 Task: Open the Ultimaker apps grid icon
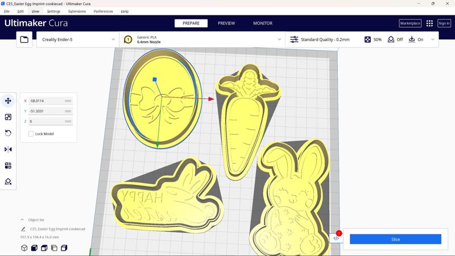coord(429,23)
